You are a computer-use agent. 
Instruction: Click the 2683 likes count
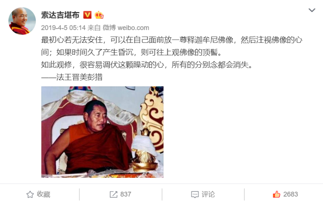[x=290, y=194]
